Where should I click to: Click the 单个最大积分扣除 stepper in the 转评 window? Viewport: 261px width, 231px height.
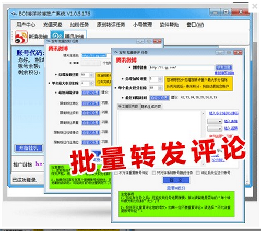click(160, 88)
